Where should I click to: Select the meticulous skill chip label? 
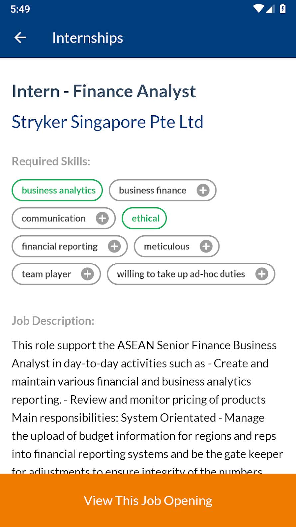166,246
